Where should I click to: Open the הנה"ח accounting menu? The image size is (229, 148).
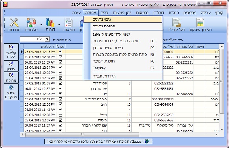[x=174, y=13]
